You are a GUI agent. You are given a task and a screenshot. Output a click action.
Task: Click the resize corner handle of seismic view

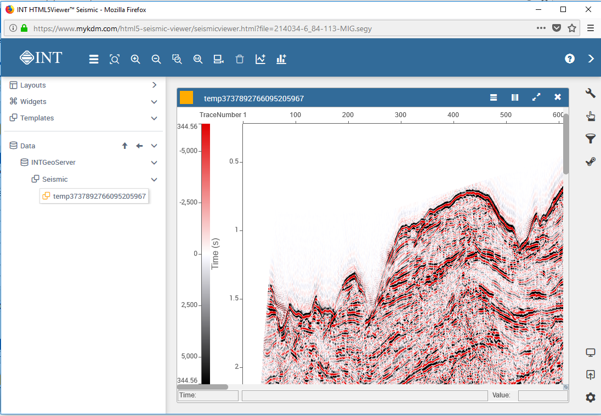point(566,387)
